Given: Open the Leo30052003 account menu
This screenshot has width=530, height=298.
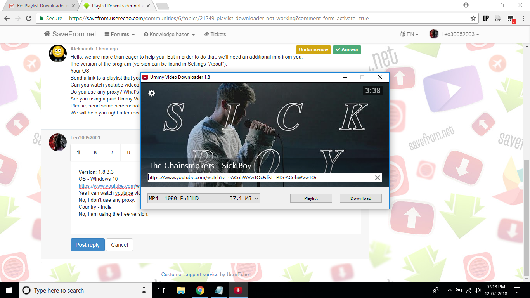Looking at the screenshot, I should [x=454, y=34].
